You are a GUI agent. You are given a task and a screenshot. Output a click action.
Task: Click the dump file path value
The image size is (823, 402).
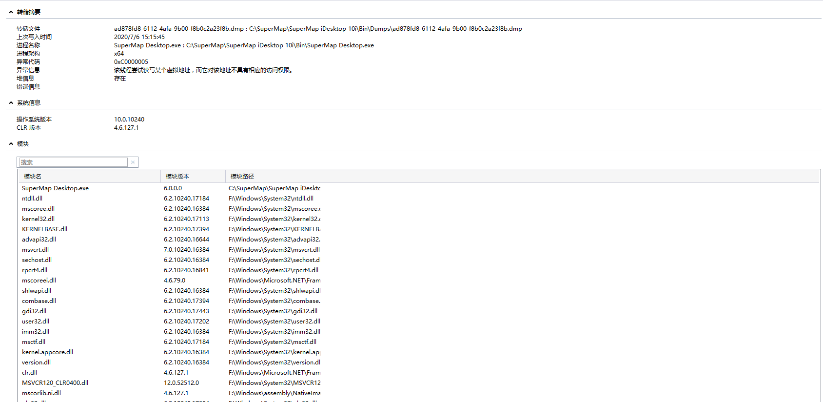pos(318,29)
